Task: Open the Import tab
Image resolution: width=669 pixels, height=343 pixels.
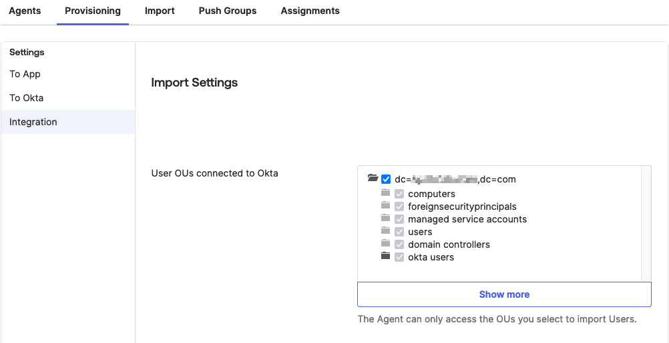Action: [160, 11]
